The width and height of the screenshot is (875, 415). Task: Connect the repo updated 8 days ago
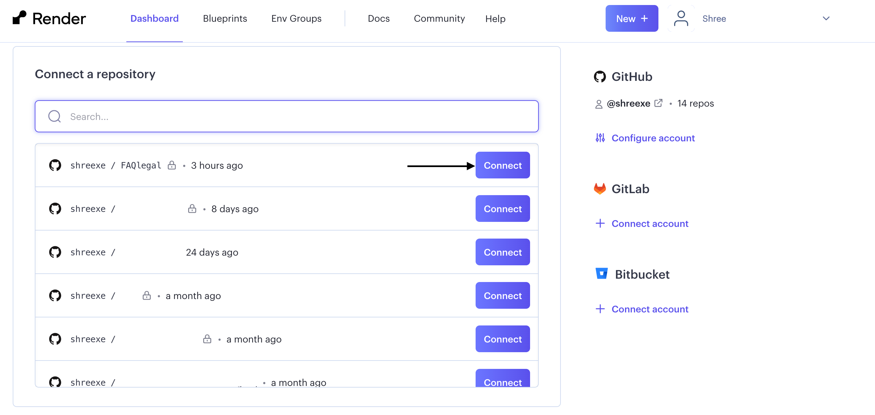tap(502, 209)
